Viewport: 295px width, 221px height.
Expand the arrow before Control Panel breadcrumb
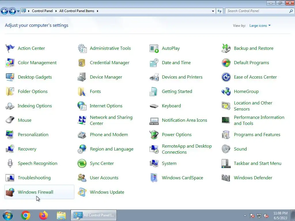pos(29,11)
